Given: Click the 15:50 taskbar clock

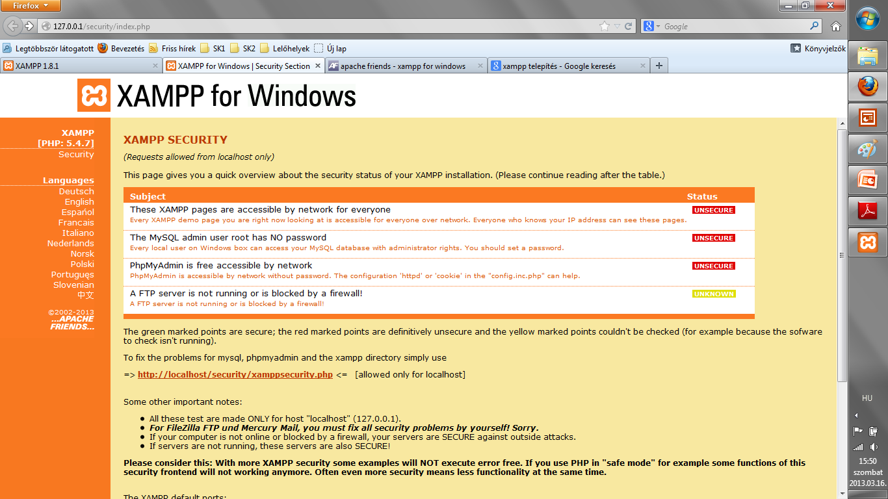Looking at the screenshot, I should 867,461.
